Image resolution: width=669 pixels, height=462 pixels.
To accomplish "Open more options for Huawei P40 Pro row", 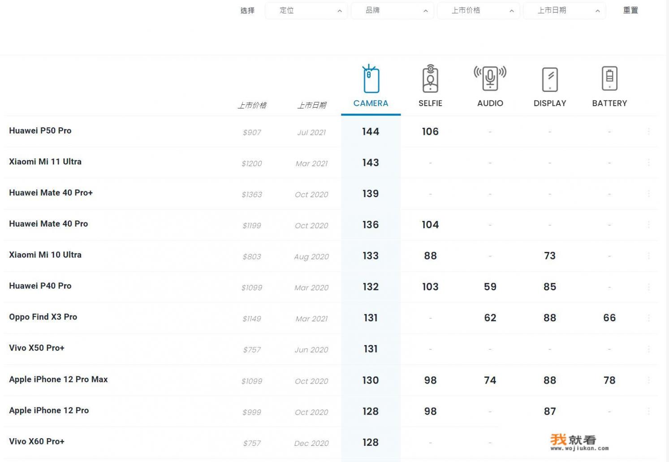I will pos(648,287).
